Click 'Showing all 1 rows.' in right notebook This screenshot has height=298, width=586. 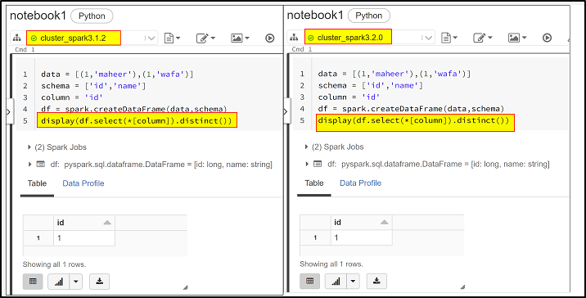coord(331,264)
